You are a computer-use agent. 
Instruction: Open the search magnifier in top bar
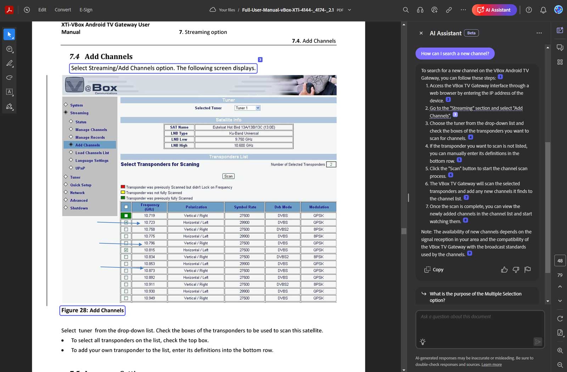point(406,10)
